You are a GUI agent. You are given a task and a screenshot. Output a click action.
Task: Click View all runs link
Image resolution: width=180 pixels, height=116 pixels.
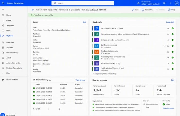click(80, 80)
